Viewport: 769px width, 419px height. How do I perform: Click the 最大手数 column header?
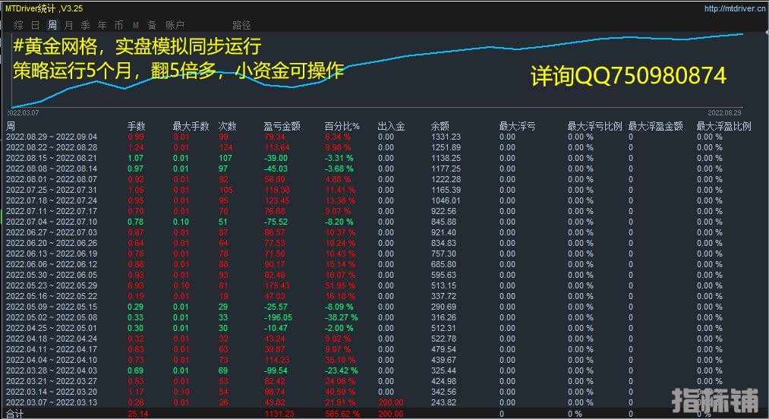point(191,126)
